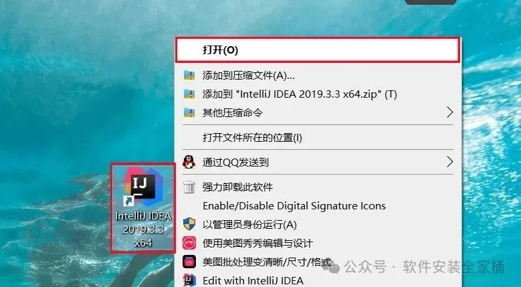Expand the 其他压缩命令 submenu arrow

pyautogui.click(x=449, y=112)
